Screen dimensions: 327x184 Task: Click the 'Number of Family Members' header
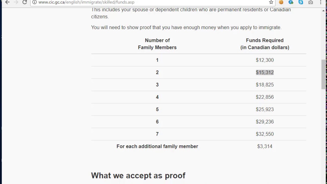coord(157,44)
